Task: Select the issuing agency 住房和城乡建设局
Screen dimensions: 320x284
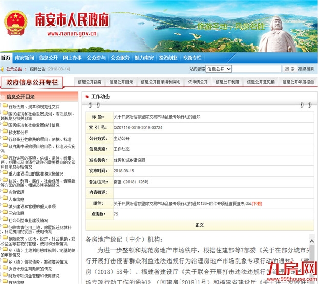Action: (x=130, y=160)
